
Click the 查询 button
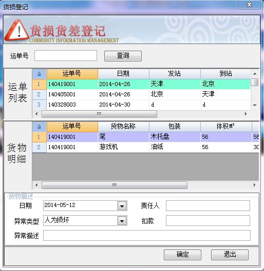tap(123, 56)
